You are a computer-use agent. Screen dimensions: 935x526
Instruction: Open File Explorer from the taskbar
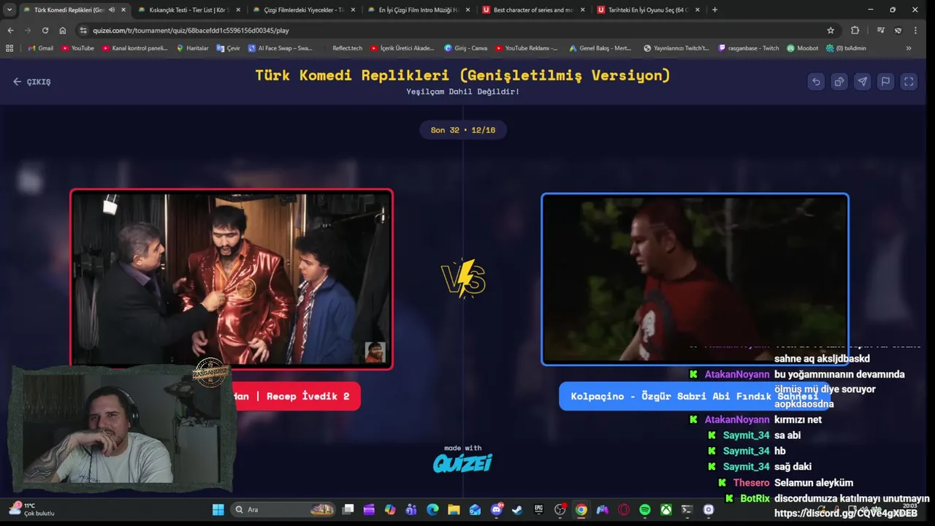point(453,509)
